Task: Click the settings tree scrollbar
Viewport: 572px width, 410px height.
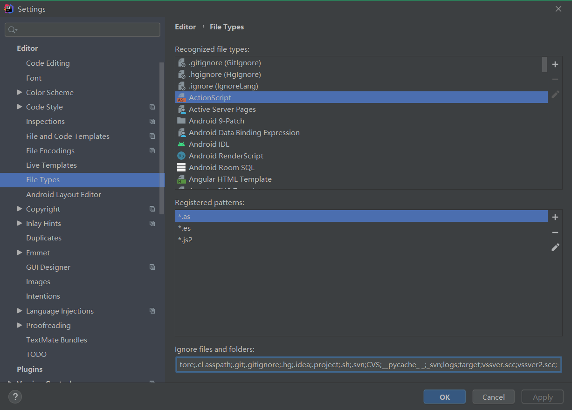Action: coord(162,138)
